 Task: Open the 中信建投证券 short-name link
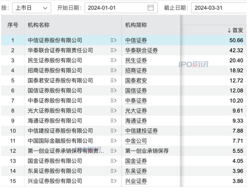point(142,131)
